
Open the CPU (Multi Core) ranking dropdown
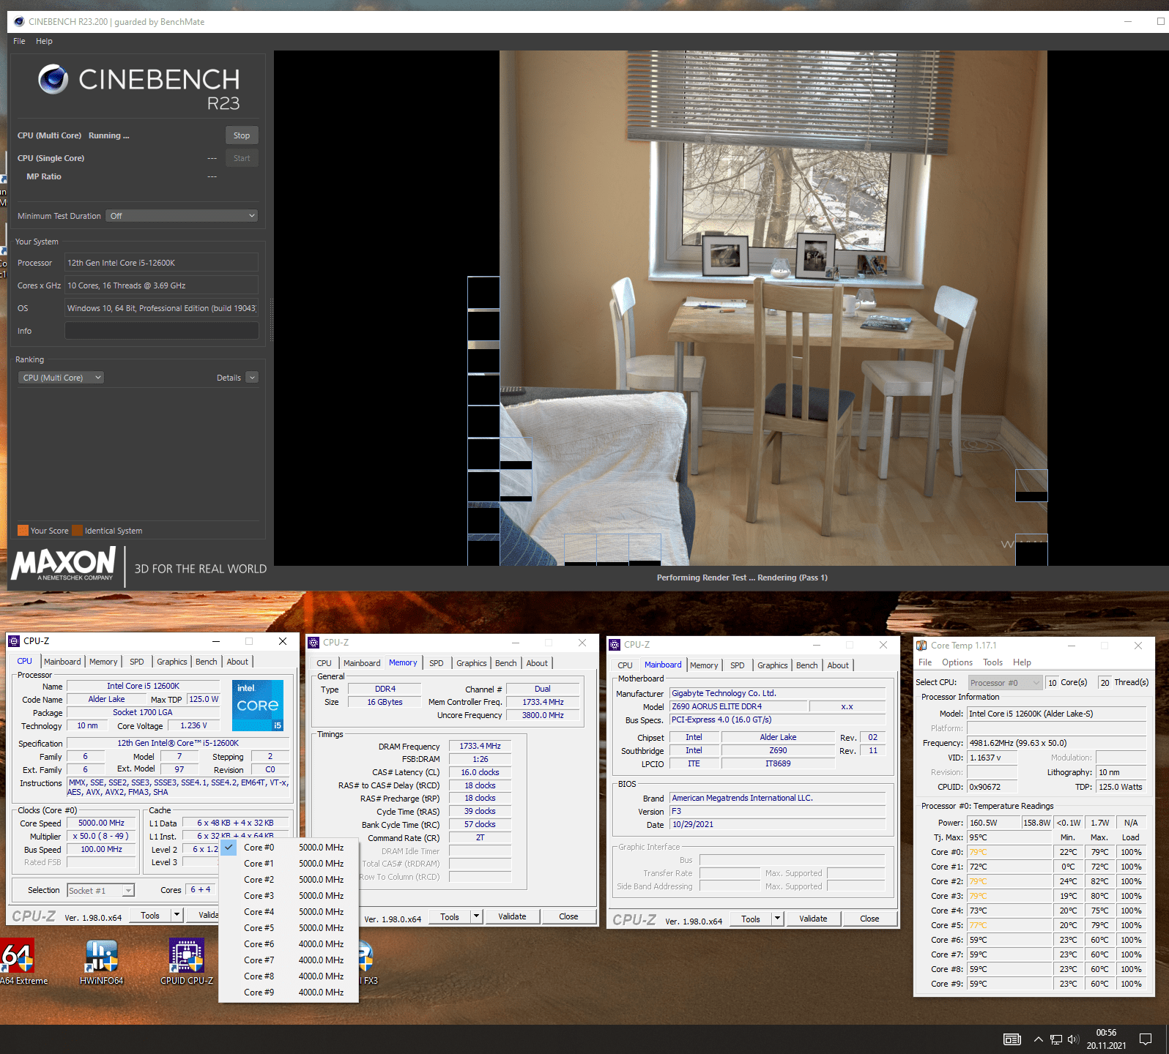61,378
